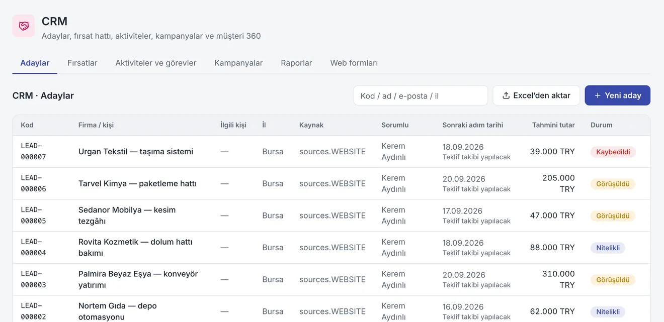Image resolution: width=664 pixels, height=322 pixels.
Task: Click Görüşüldü badge in Sedanor Mobilya row
Action: [x=613, y=216]
